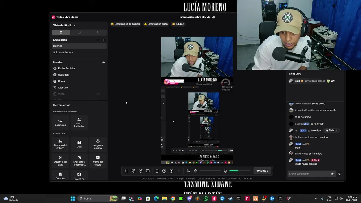361x203 pixels.
Task: Open the AI assistant hexagon icon
Action: pos(140,171)
